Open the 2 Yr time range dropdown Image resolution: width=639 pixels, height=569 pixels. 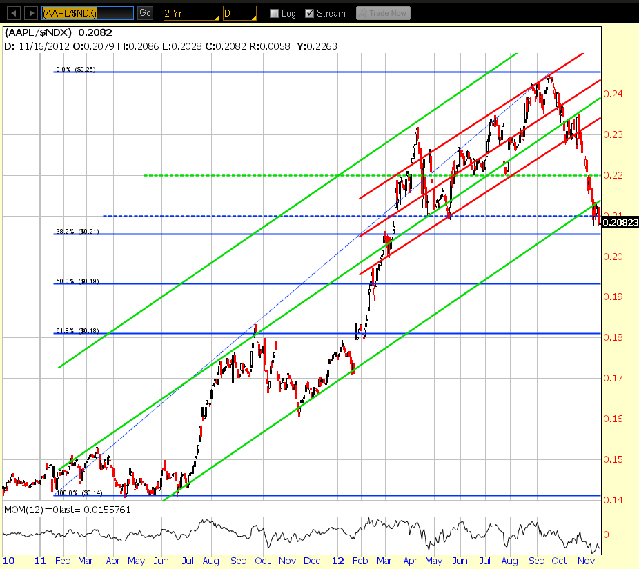191,13
